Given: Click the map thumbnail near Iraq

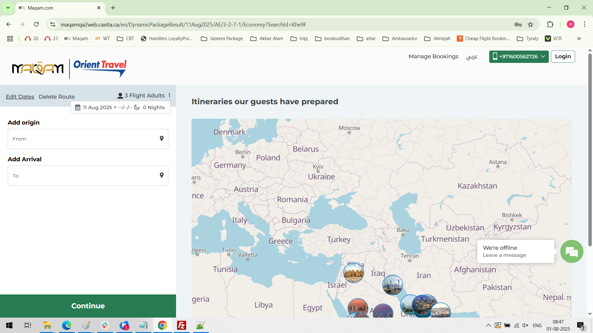Looking at the screenshot, I should point(392,285).
